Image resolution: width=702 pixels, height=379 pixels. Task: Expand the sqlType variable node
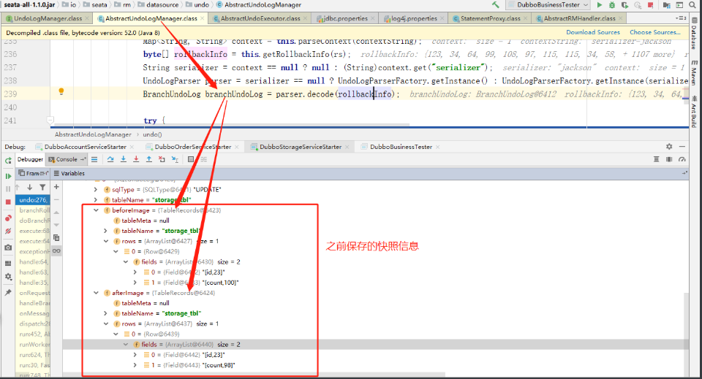[x=95, y=190]
